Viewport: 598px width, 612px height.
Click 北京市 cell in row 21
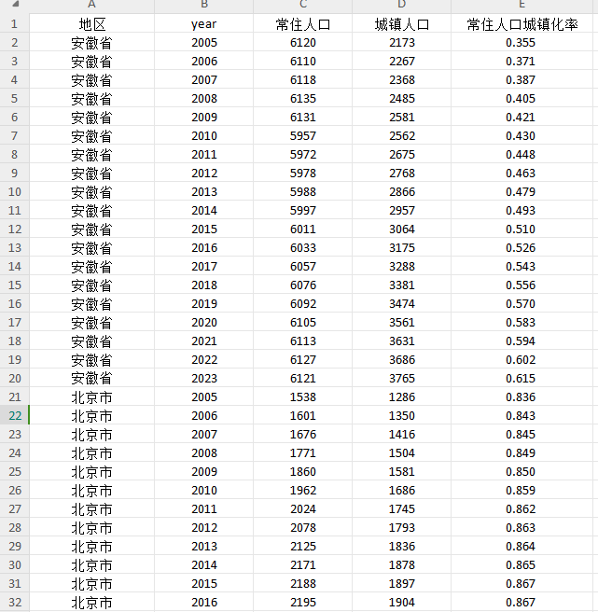pyautogui.click(x=91, y=397)
